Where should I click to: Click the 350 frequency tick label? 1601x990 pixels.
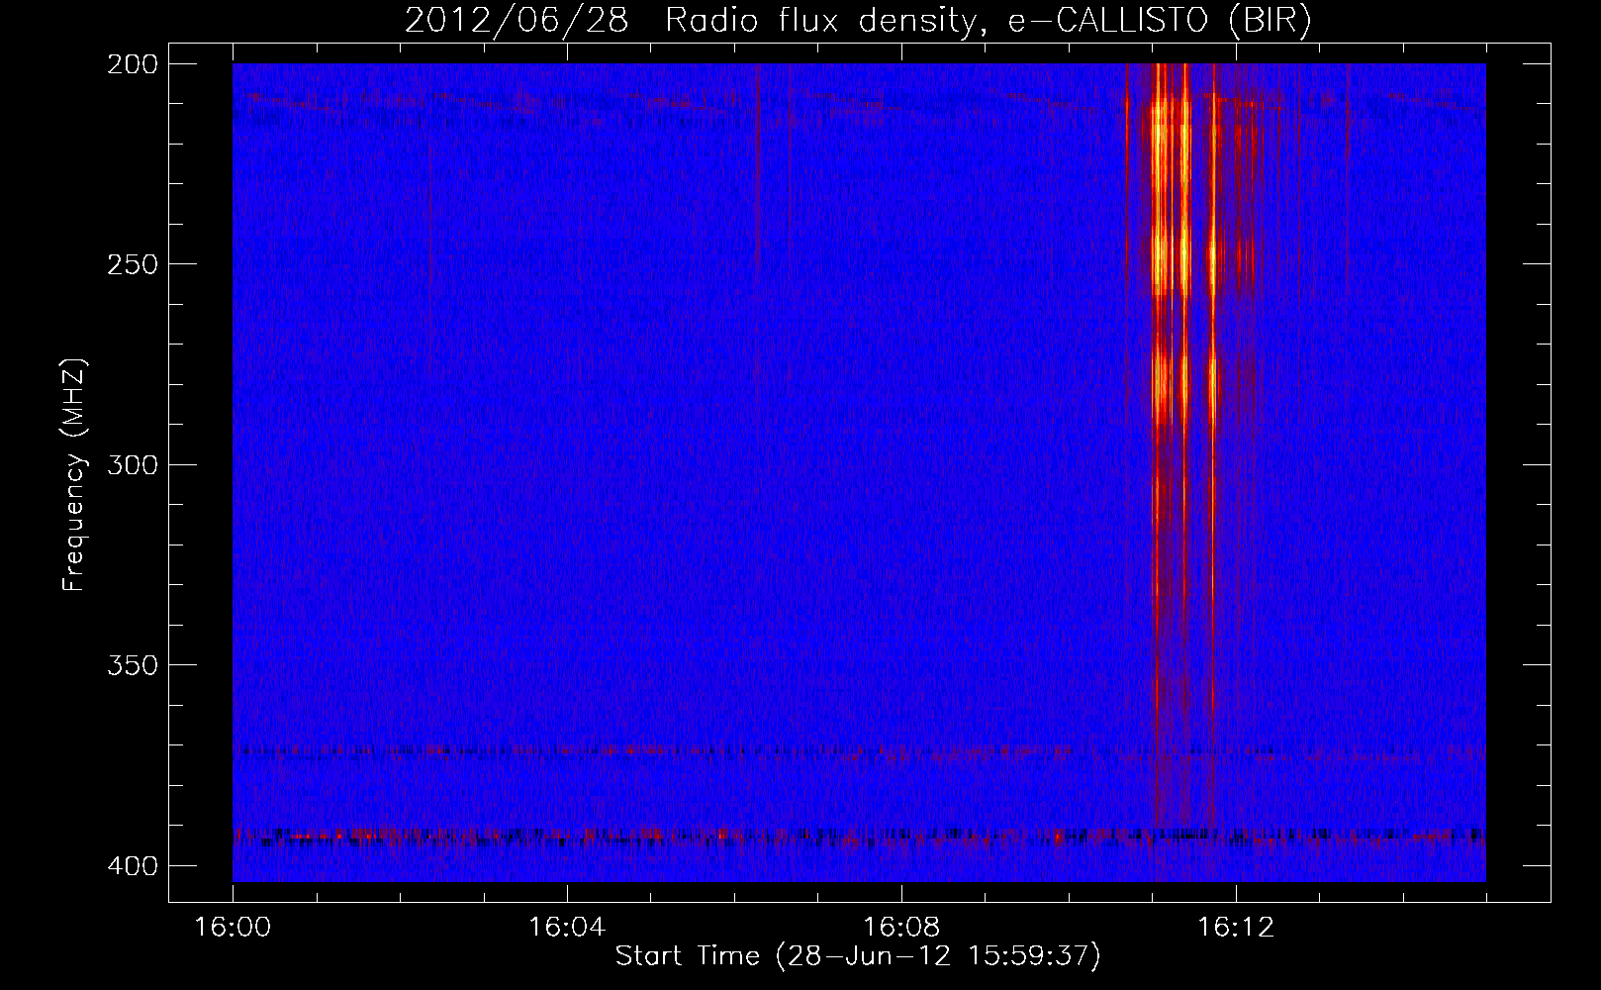[132, 665]
